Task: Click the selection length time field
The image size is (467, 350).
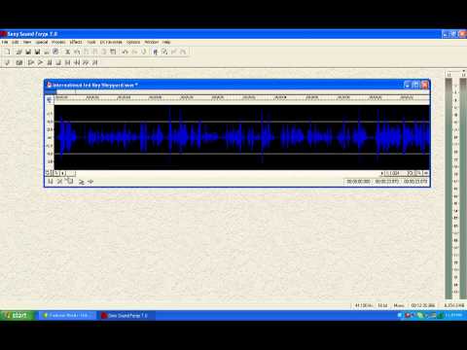Action: tap(415, 182)
